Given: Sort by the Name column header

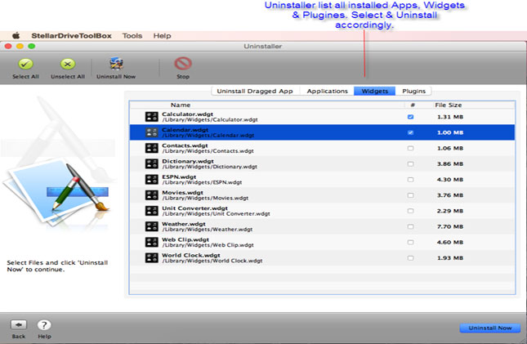Looking at the screenshot, I should (x=180, y=105).
